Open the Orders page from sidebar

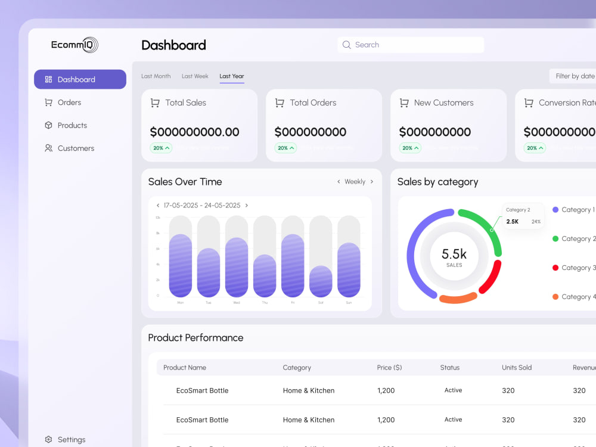69,103
